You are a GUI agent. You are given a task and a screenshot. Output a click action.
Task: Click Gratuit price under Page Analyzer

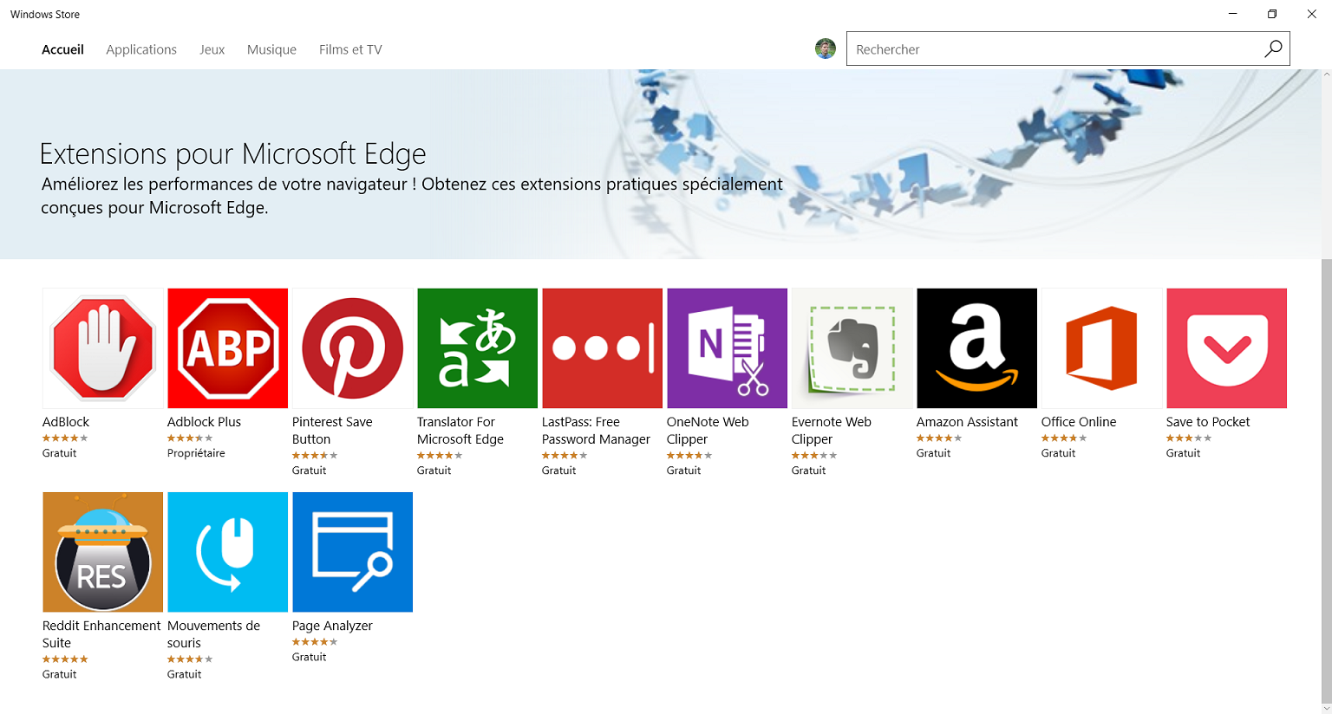pyautogui.click(x=310, y=657)
